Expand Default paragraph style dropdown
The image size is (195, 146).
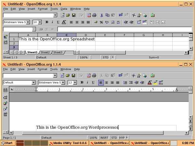coord(33,82)
